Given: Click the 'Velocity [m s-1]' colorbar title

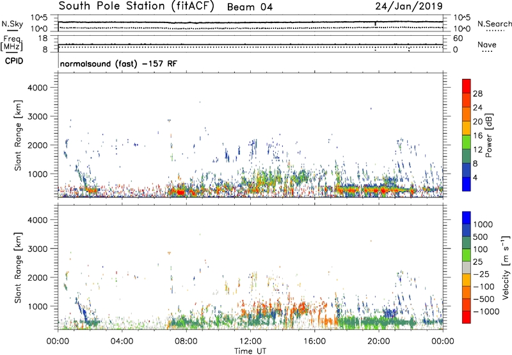Looking at the screenshot, I should coord(506,267).
